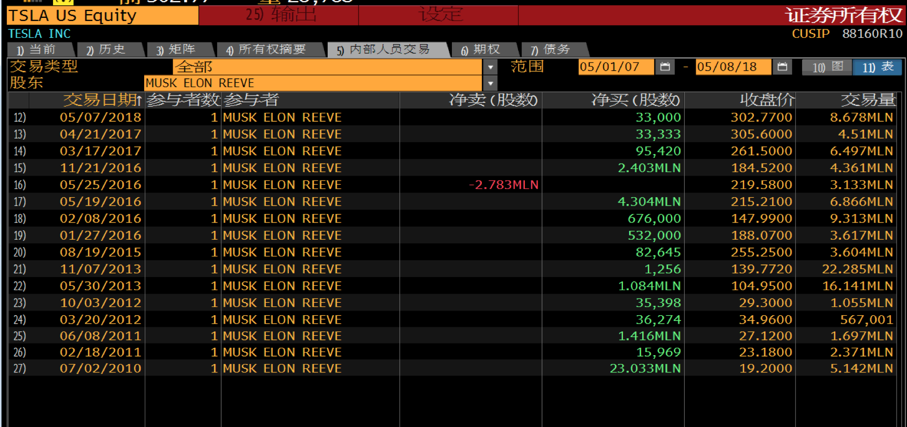The height and width of the screenshot is (427, 907).
Task: Select the 02/18/2011 transaction date
Action: [x=100, y=352]
